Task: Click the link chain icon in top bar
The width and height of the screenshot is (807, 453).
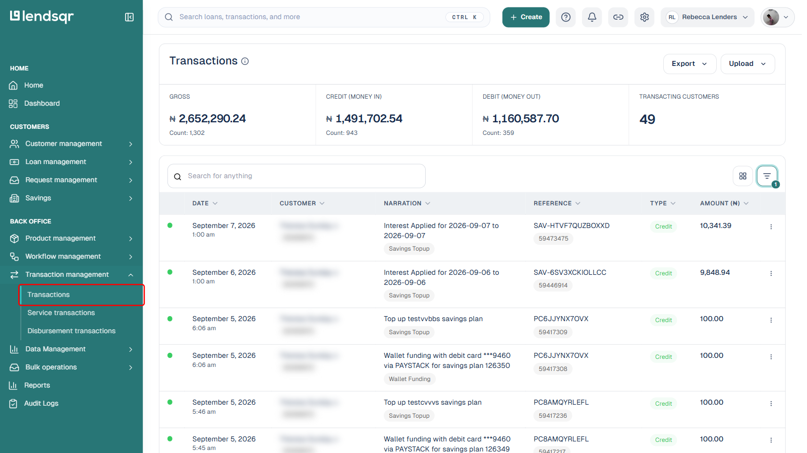Action: pyautogui.click(x=618, y=17)
